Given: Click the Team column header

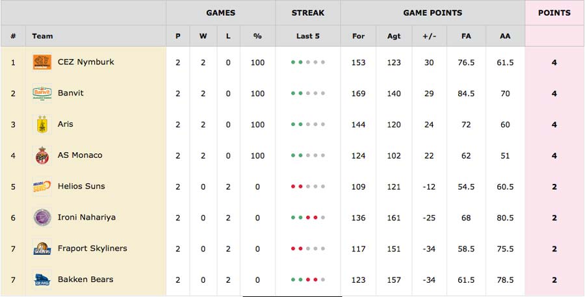Looking at the screenshot, I should (x=42, y=36).
